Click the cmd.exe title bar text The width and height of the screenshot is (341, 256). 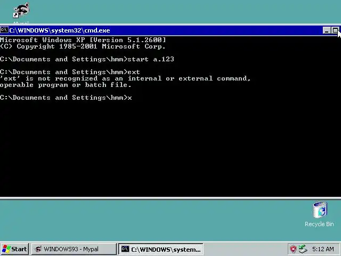pyautogui.click(x=60, y=30)
